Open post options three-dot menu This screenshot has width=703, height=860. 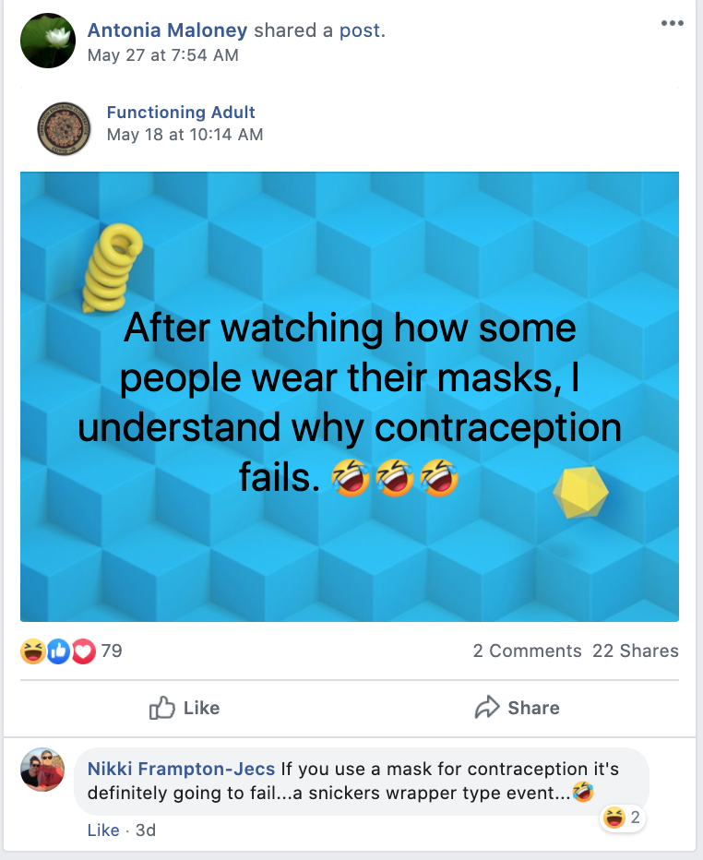(673, 23)
